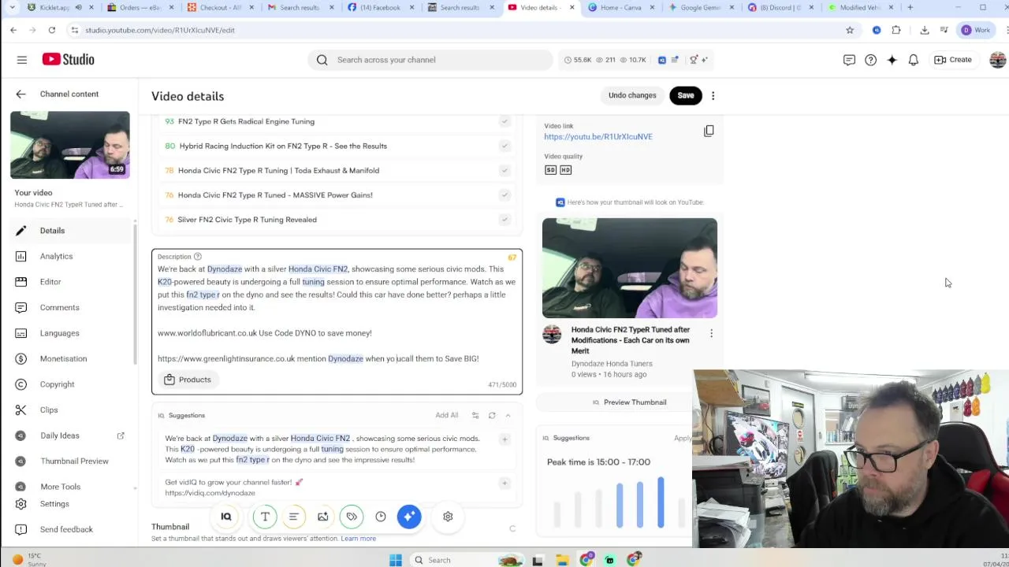Click Learn more link under Thumbnail

tap(358, 539)
